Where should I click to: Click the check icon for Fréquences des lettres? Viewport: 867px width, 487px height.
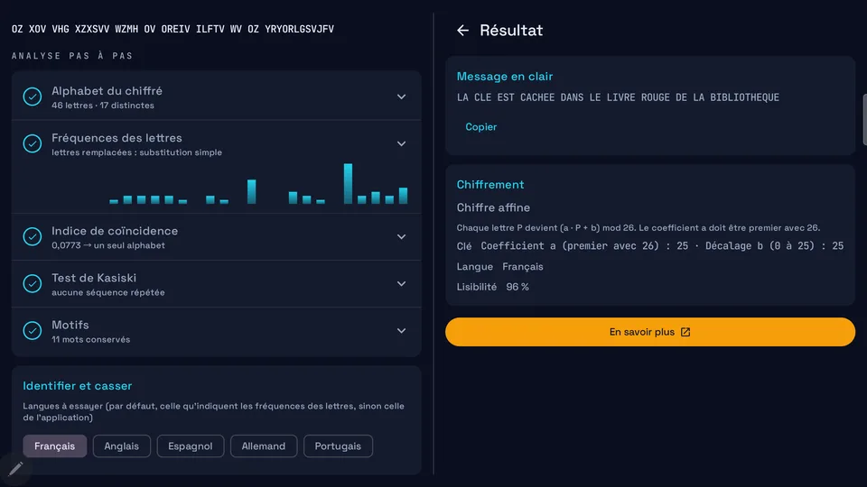tap(33, 143)
